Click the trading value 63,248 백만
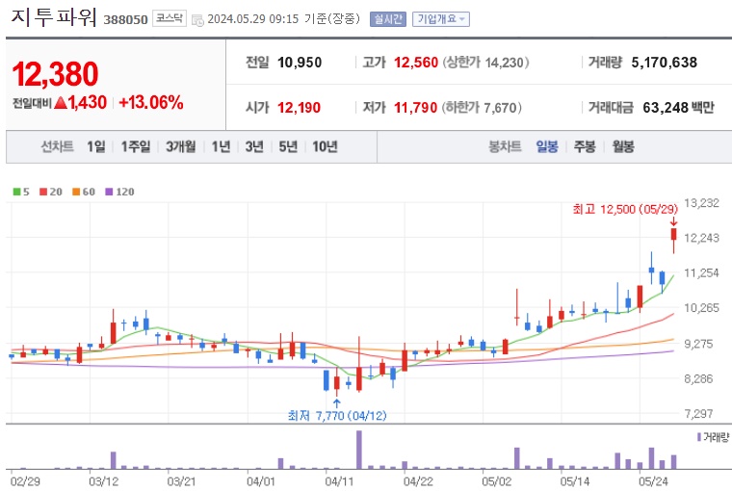732x491 pixels. (x=679, y=108)
